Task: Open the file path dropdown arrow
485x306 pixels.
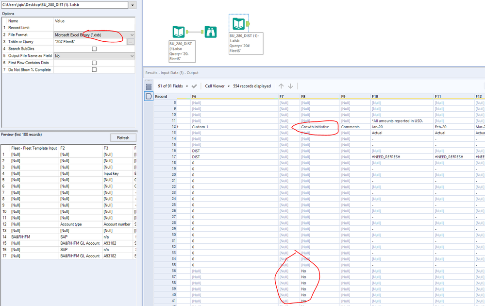Action: 133,5
